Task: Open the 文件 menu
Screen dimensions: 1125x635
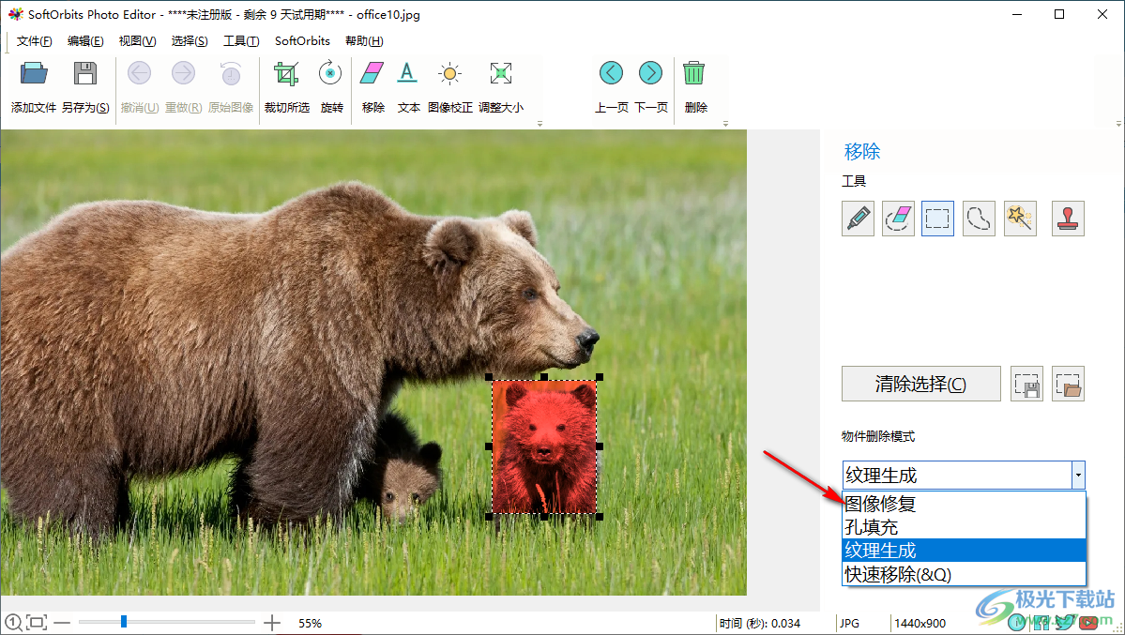Action: 35,40
